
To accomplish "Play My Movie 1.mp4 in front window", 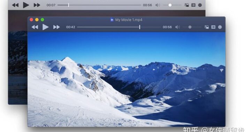I will point(45,27).
